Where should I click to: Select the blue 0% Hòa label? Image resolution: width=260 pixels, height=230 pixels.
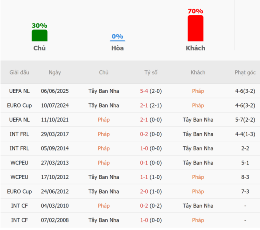coord(117,36)
